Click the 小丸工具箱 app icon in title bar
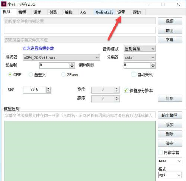186x181 pixels. pyautogui.click(x=4, y=4)
